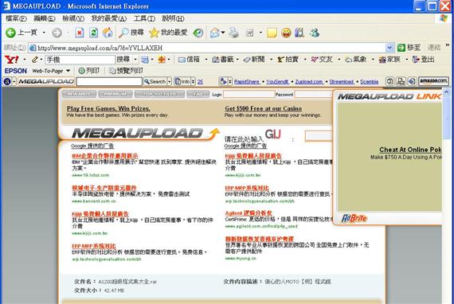The height and width of the screenshot is (304, 454).
Task: Open the smiley Messenger icon
Action: coord(286,33)
